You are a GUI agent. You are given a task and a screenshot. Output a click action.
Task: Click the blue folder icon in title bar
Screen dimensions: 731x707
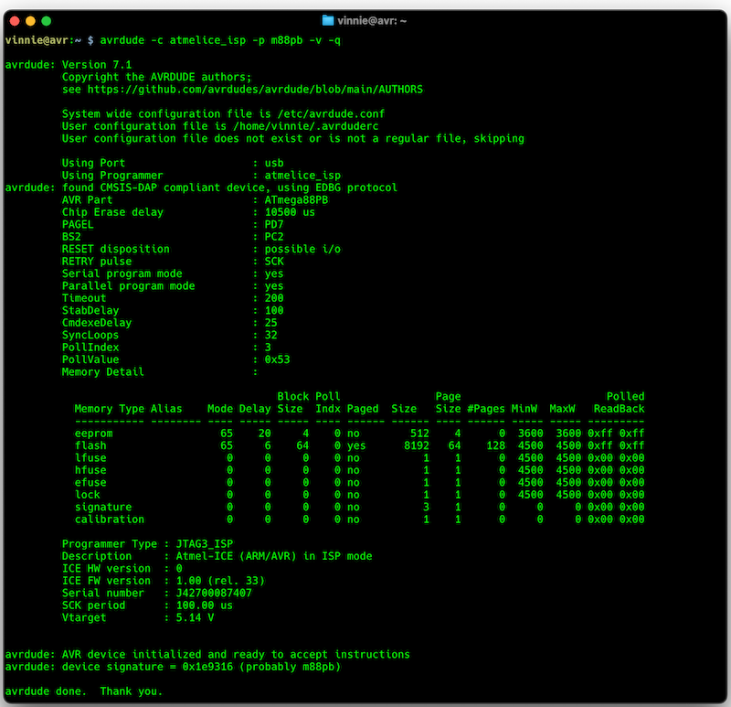pyautogui.click(x=328, y=20)
